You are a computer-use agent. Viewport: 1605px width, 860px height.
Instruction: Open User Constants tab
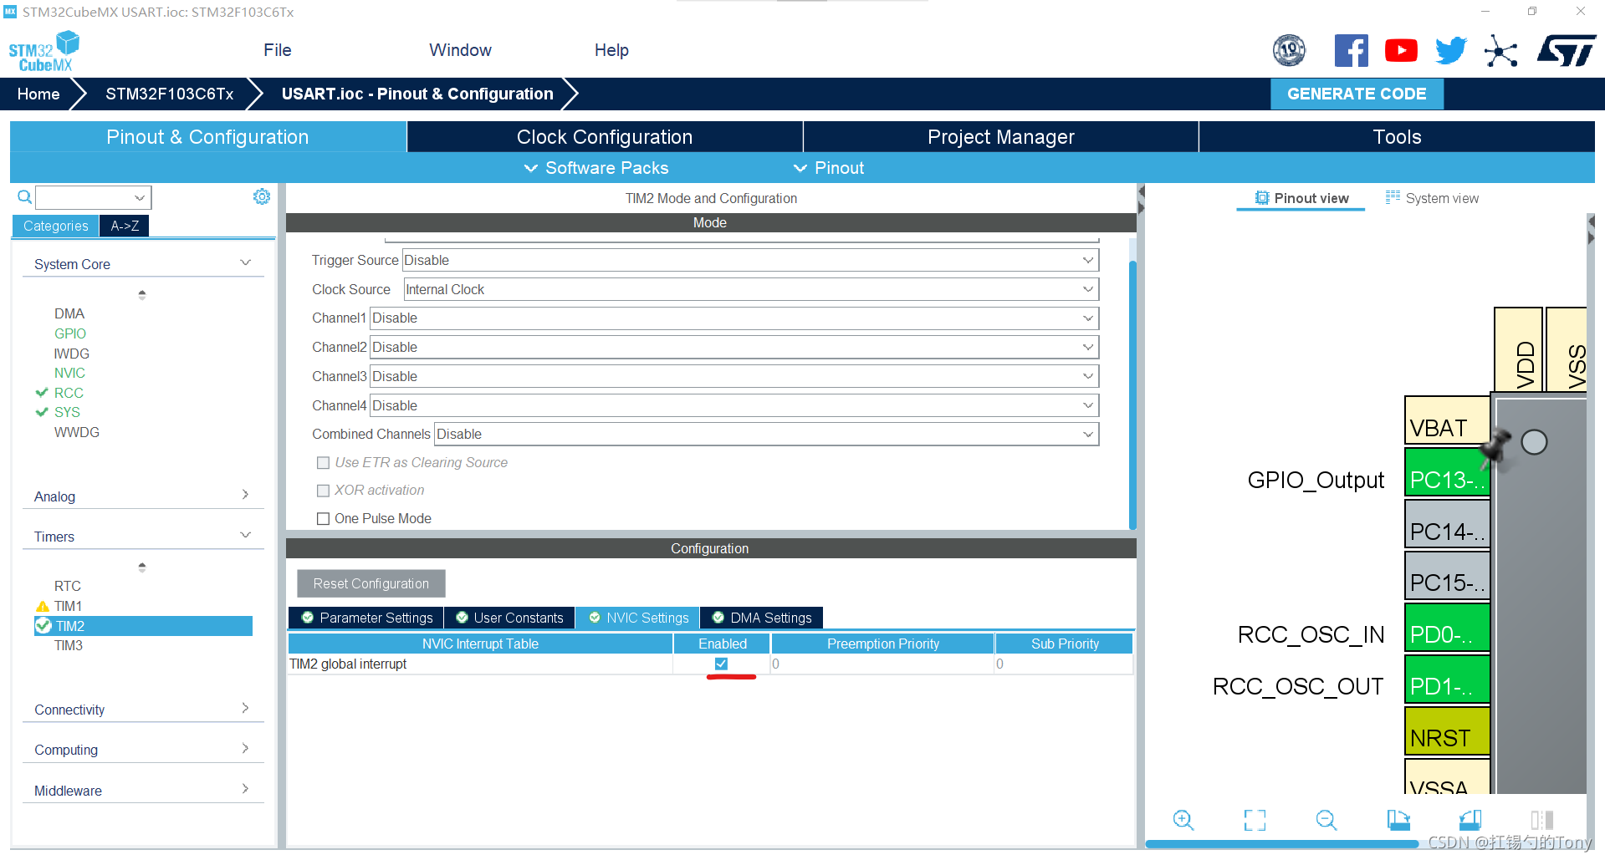(x=509, y=618)
